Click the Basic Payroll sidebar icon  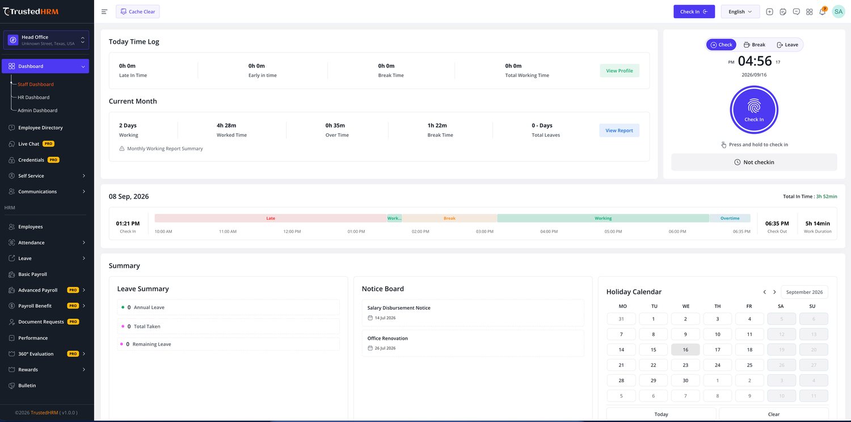[x=11, y=275]
